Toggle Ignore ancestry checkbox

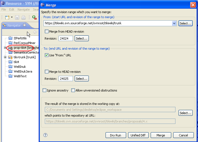[44, 90]
